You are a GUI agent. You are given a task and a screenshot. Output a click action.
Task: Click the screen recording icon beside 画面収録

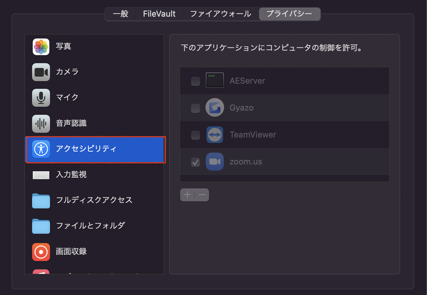41,252
